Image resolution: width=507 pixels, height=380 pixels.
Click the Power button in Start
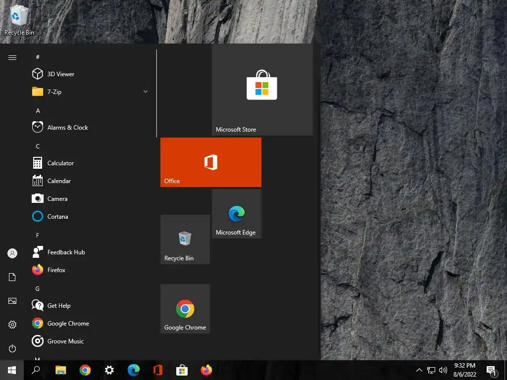[x=12, y=348]
